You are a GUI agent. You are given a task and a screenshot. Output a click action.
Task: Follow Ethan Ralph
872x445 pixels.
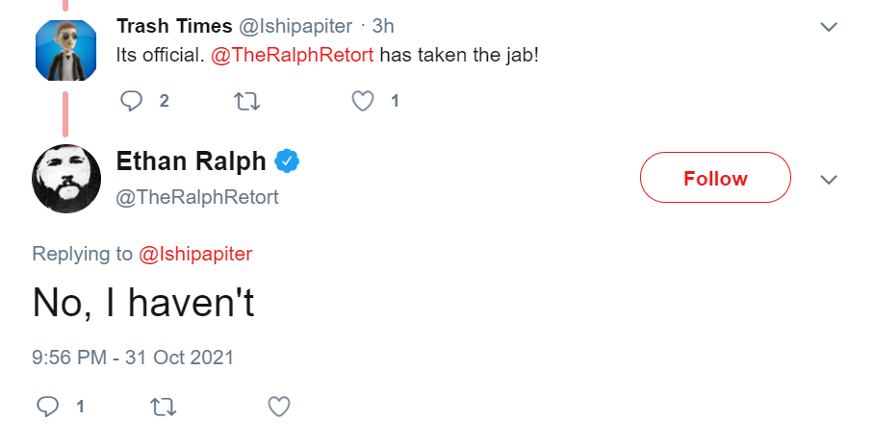point(715,178)
